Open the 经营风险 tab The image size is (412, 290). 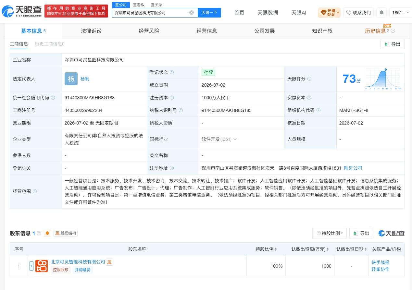(x=149, y=31)
